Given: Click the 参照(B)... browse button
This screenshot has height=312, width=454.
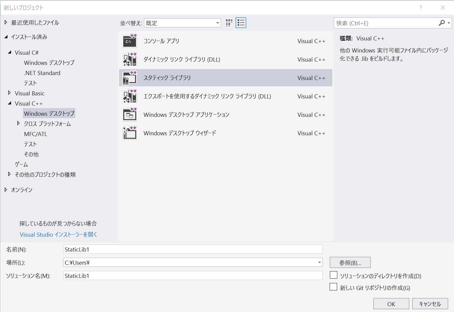Looking at the screenshot, I should [350, 263].
